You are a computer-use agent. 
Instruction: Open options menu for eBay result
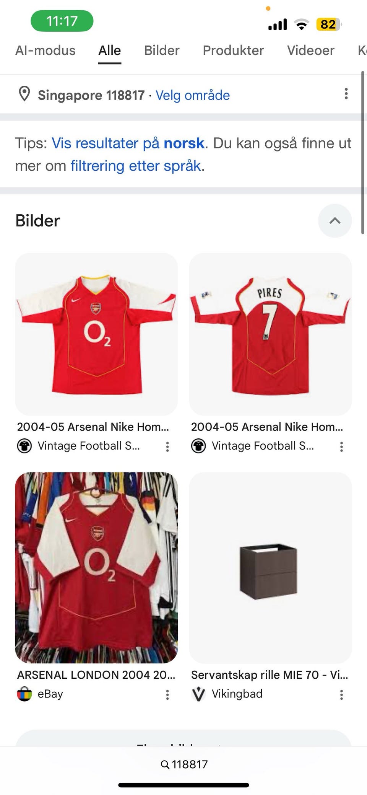coord(167,695)
